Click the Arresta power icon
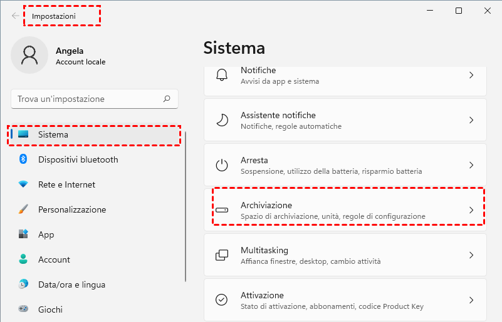Image resolution: width=502 pixels, height=322 pixels. point(222,165)
